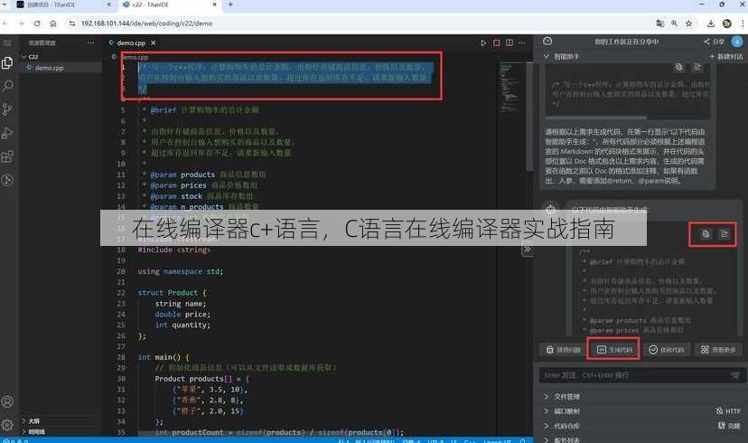Open the Explorer files view in activity bar
748x443 pixels.
(7, 62)
